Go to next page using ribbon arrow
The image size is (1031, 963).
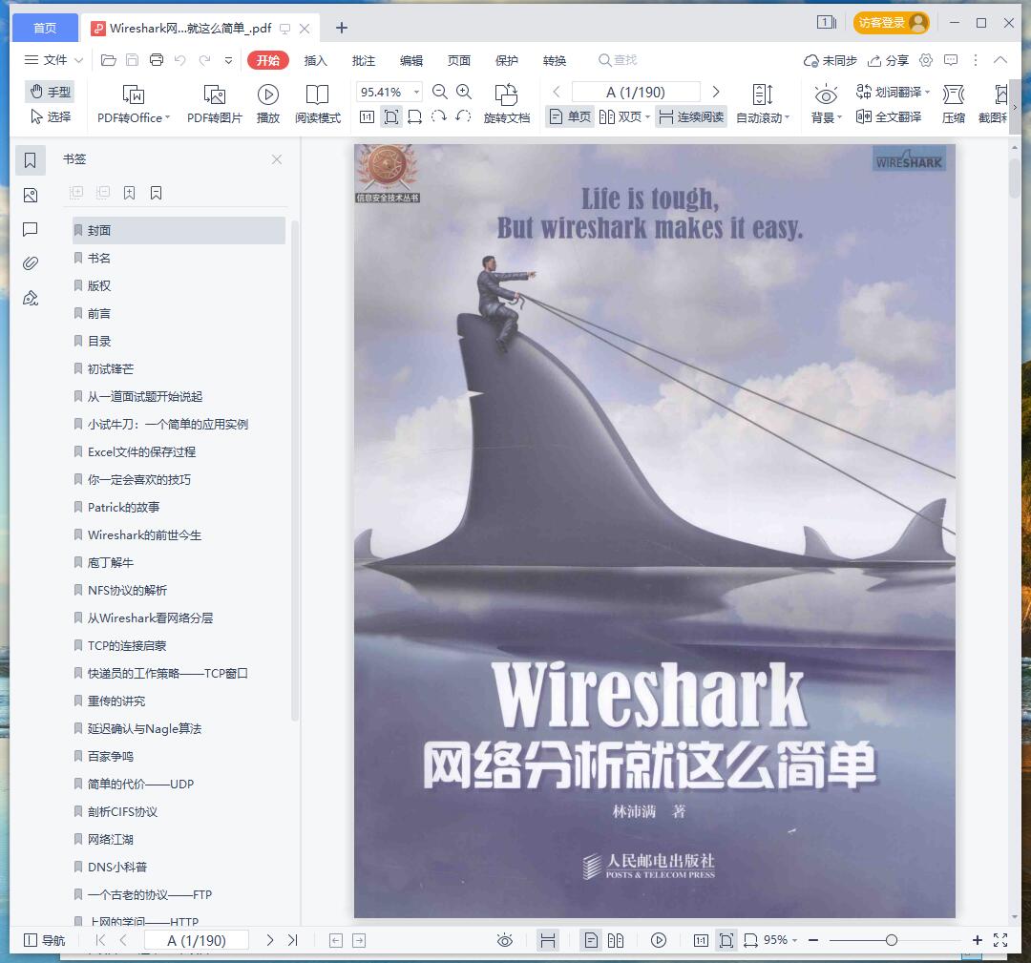(x=716, y=92)
